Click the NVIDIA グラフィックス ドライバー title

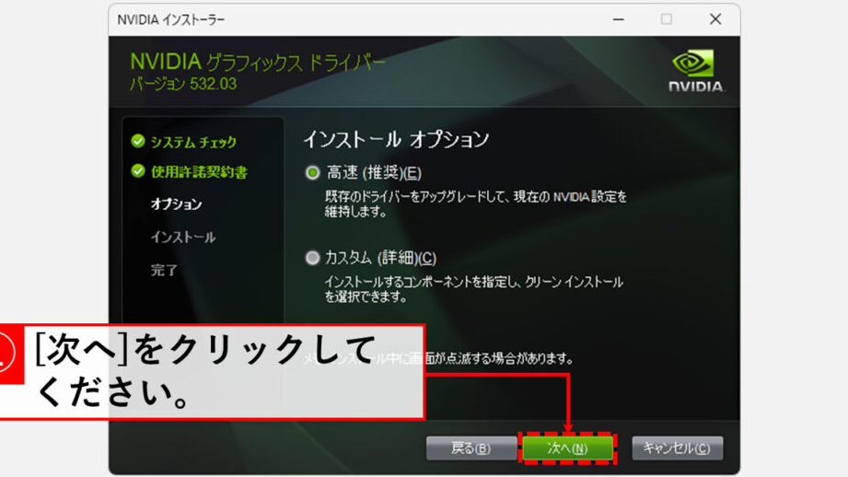click(x=258, y=63)
